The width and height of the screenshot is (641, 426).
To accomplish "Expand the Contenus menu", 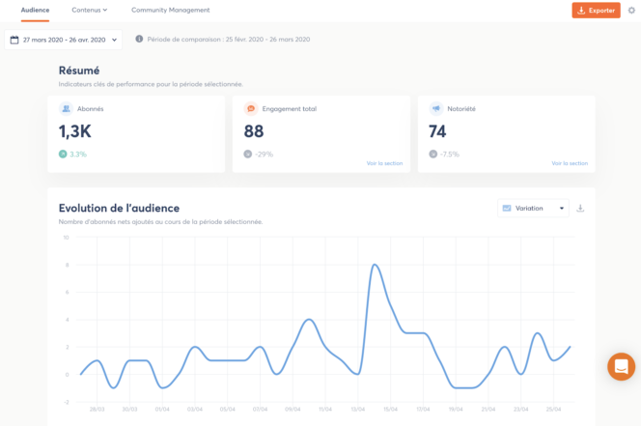I will tap(90, 10).
